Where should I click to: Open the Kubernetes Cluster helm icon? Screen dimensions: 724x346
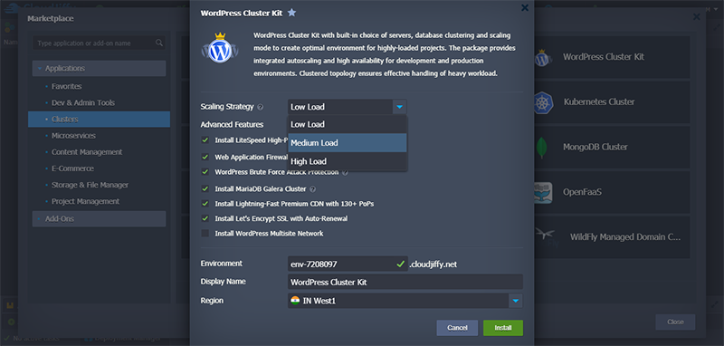[544, 102]
